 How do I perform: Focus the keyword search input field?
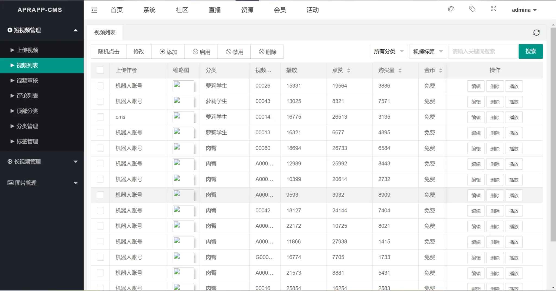tap(482, 51)
